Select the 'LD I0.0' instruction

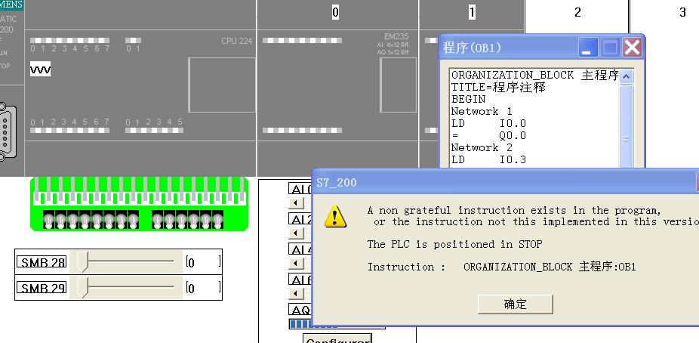click(x=488, y=123)
